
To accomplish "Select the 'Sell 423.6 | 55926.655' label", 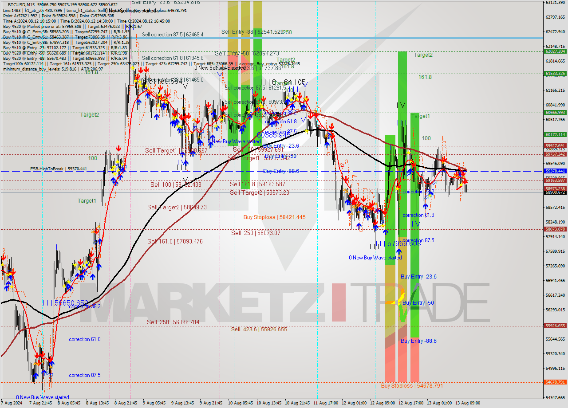I will 259,330.
